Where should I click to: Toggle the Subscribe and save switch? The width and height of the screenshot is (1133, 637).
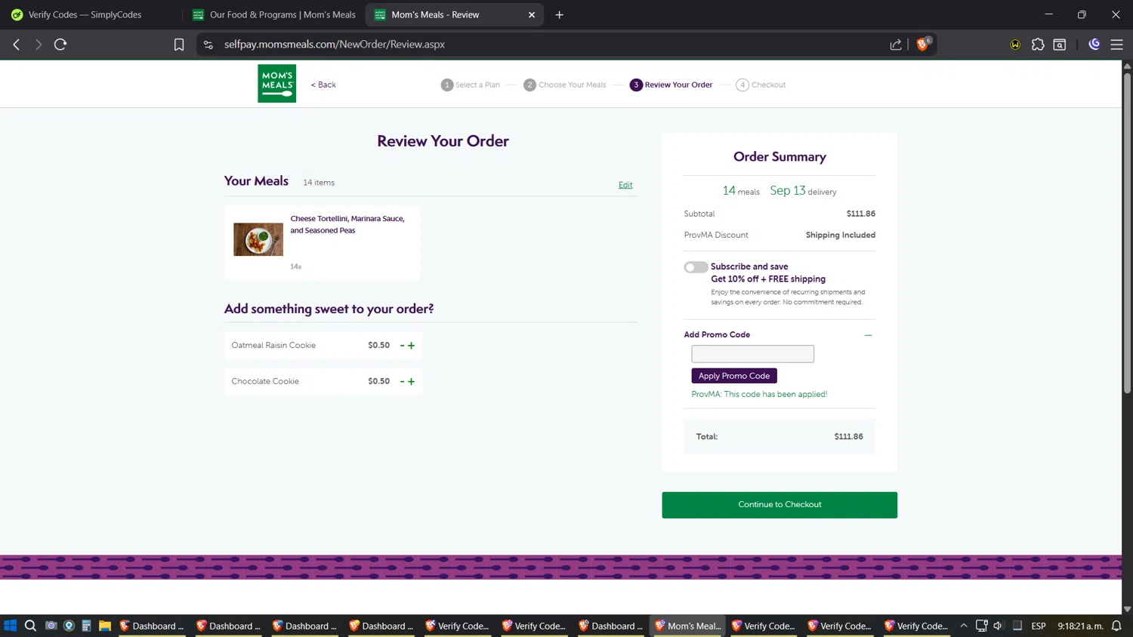pyautogui.click(x=696, y=267)
